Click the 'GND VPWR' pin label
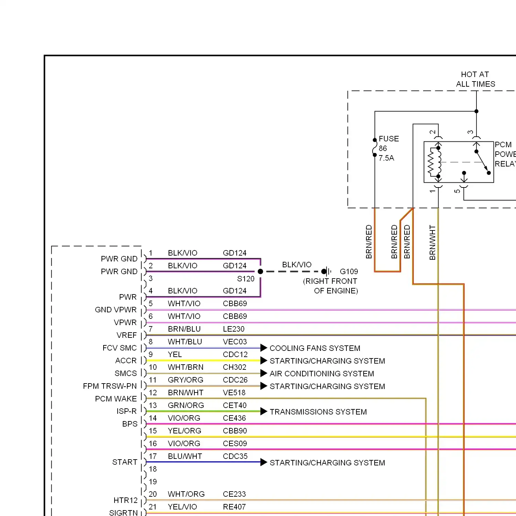The height and width of the screenshot is (516, 516). [x=116, y=310]
